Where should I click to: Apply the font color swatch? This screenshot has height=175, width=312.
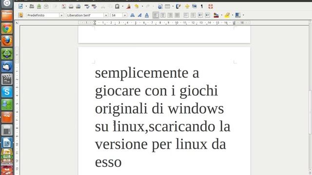pos(216,15)
